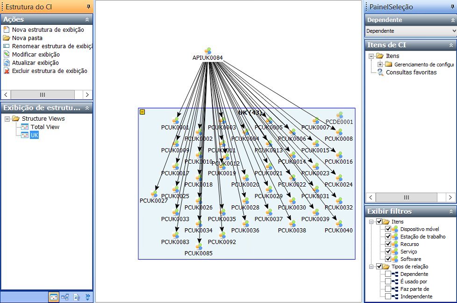The image size is (457, 303).
Task: Uncheck the Recurso filter
Action: 388,244
